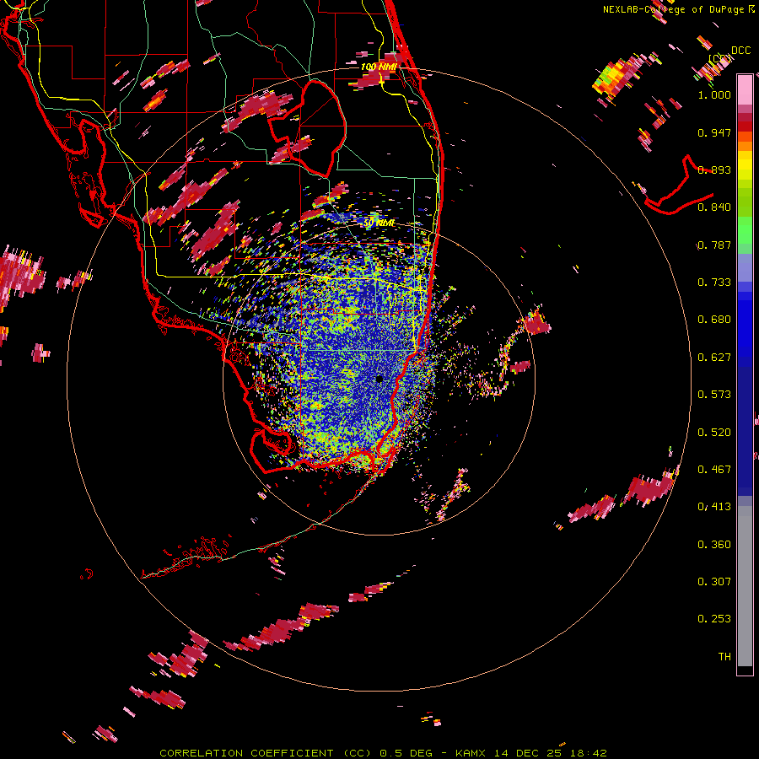Image resolution: width=759 pixels, height=759 pixels.
Task: Select the 0.307 scale value
Action: point(714,582)
